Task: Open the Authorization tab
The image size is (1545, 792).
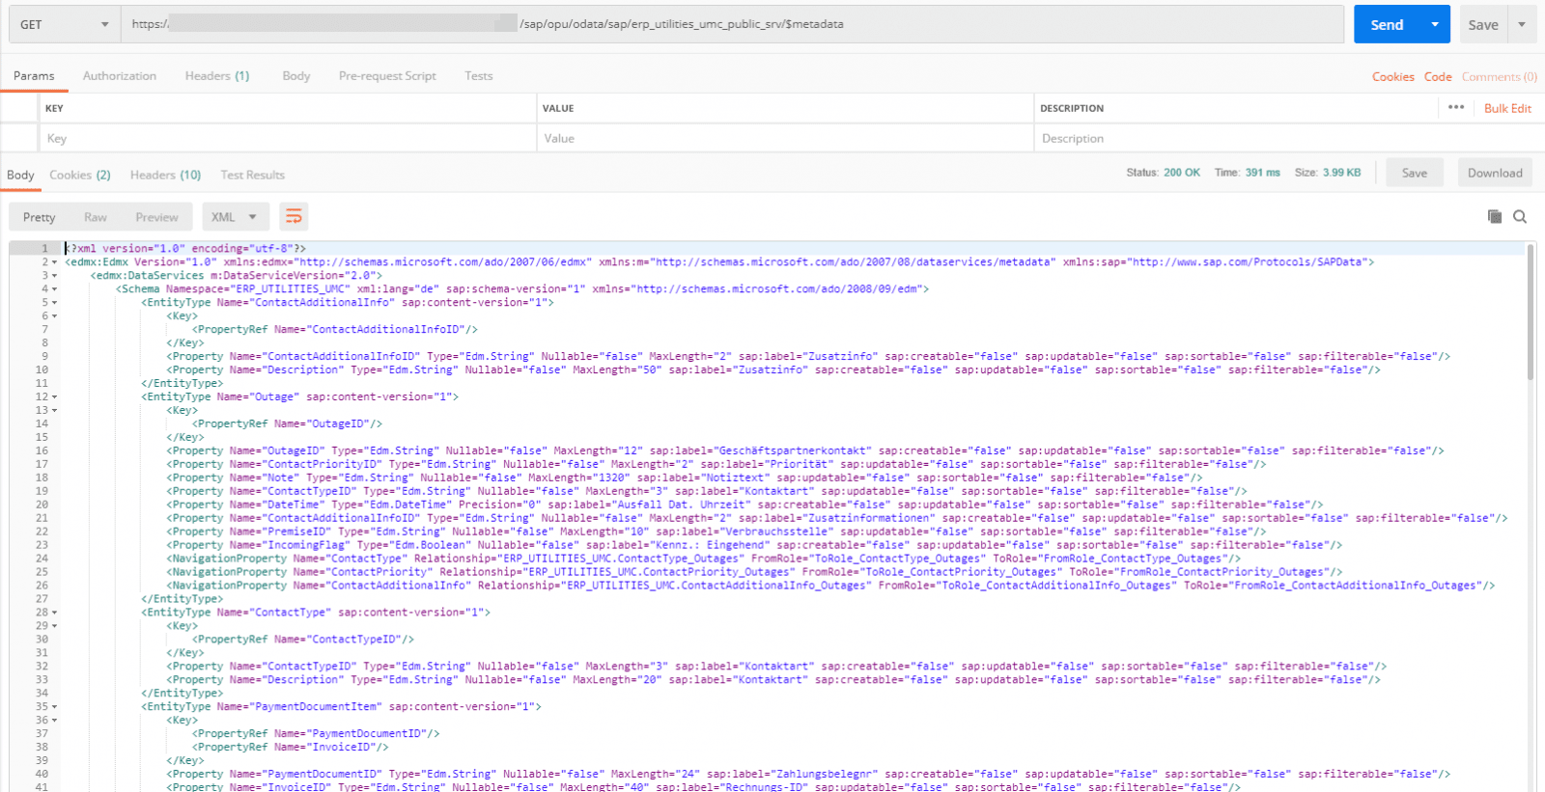Action: point(120,75)
